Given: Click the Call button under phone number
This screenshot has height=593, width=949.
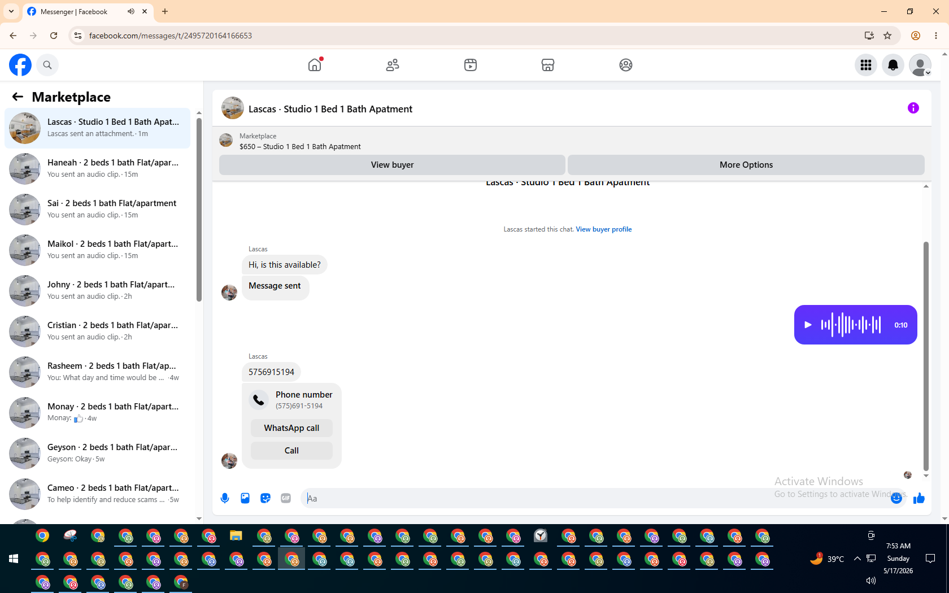Looking at the screenshot, I should pyautogui.click(x=291, y=451).
